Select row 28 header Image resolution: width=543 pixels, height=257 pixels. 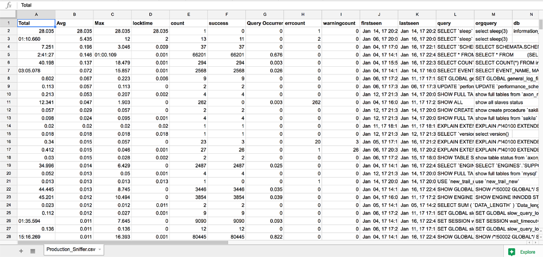(x=8, y=236)
